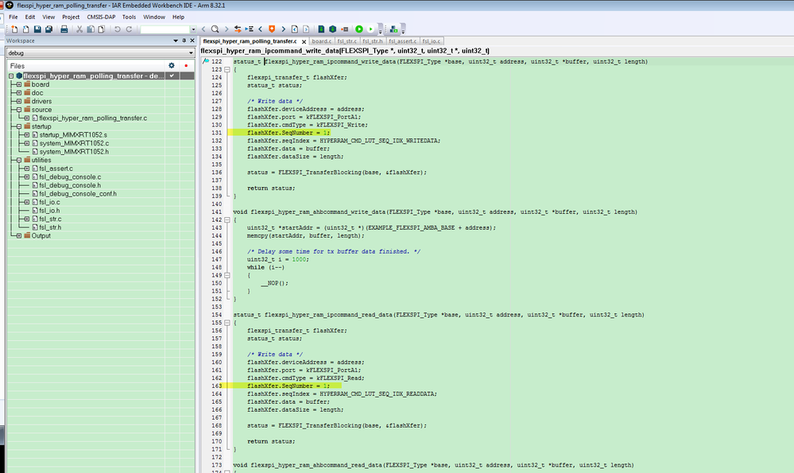Open the Project menu
Image resolution: width=794 pixels, height=473 pixels.
pos(71,17)
